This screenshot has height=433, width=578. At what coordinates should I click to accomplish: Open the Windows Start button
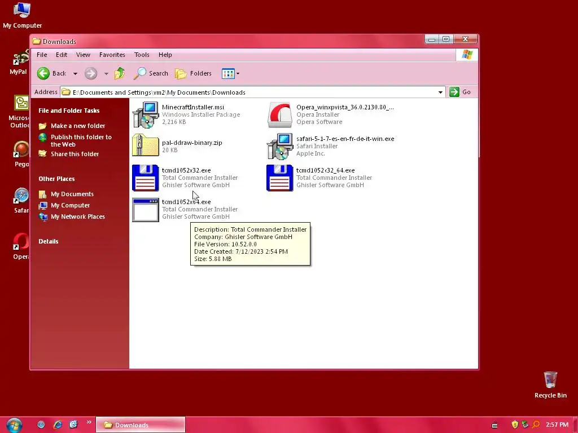pyautogui.click(x=14, y=425)
